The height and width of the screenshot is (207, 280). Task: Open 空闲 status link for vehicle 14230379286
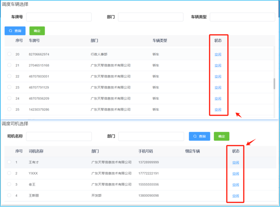coord(218,110)
